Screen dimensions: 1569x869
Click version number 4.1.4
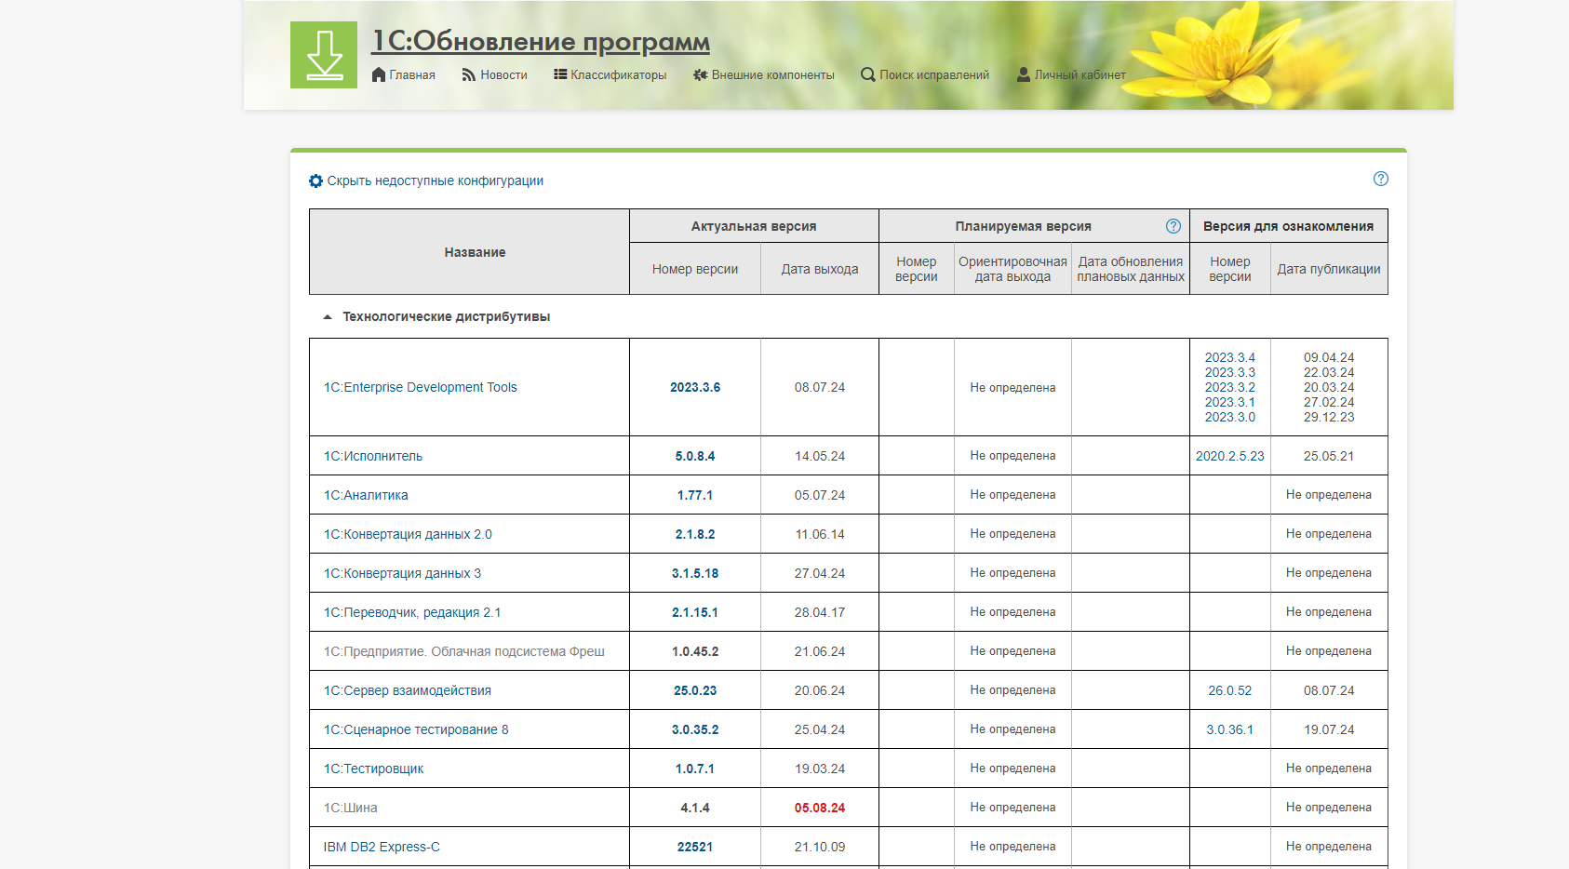pos(695,808)
